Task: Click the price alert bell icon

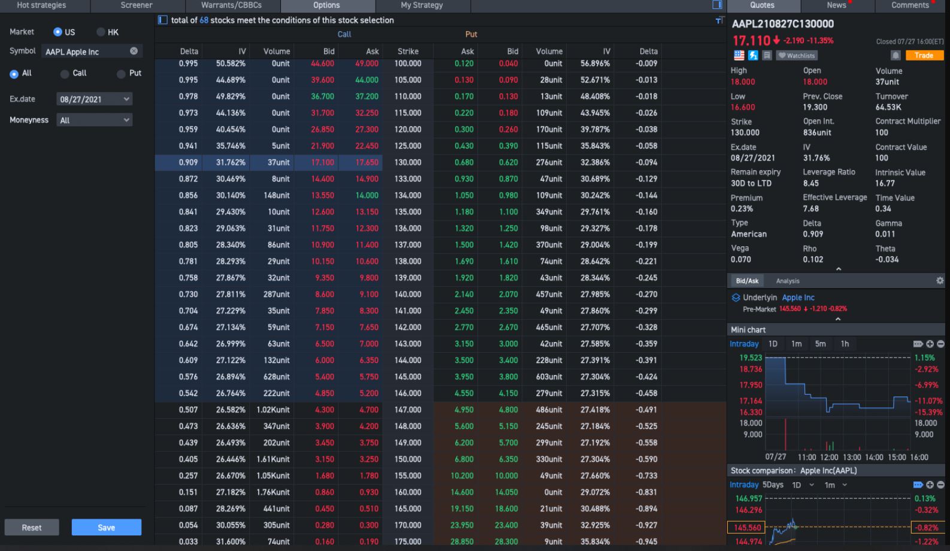Action: point(895,55)
